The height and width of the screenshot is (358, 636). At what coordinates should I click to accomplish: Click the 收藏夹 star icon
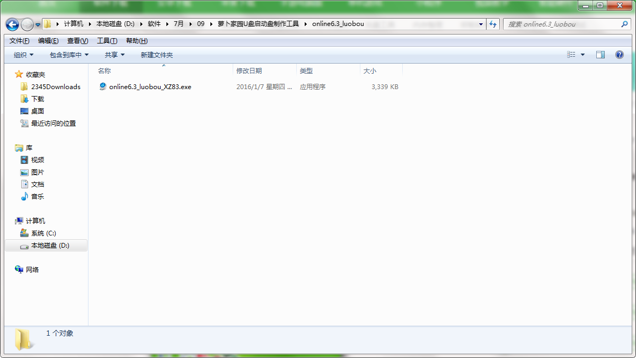(x=19, y=74)
